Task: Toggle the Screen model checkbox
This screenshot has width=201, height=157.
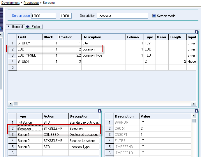Action: [154, 16]
